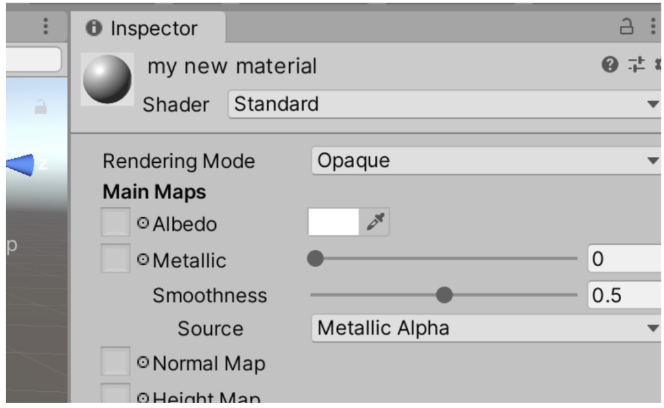Click the Albedo texture picker circle
The image size is (664, 408).
(x=143, y=224)
